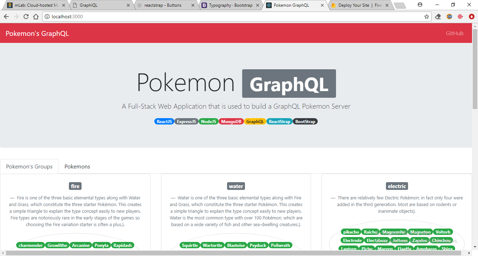The image size is (478, 256).
Task: Switch to the Pokemons tab
Action: (x=77, y=166)
